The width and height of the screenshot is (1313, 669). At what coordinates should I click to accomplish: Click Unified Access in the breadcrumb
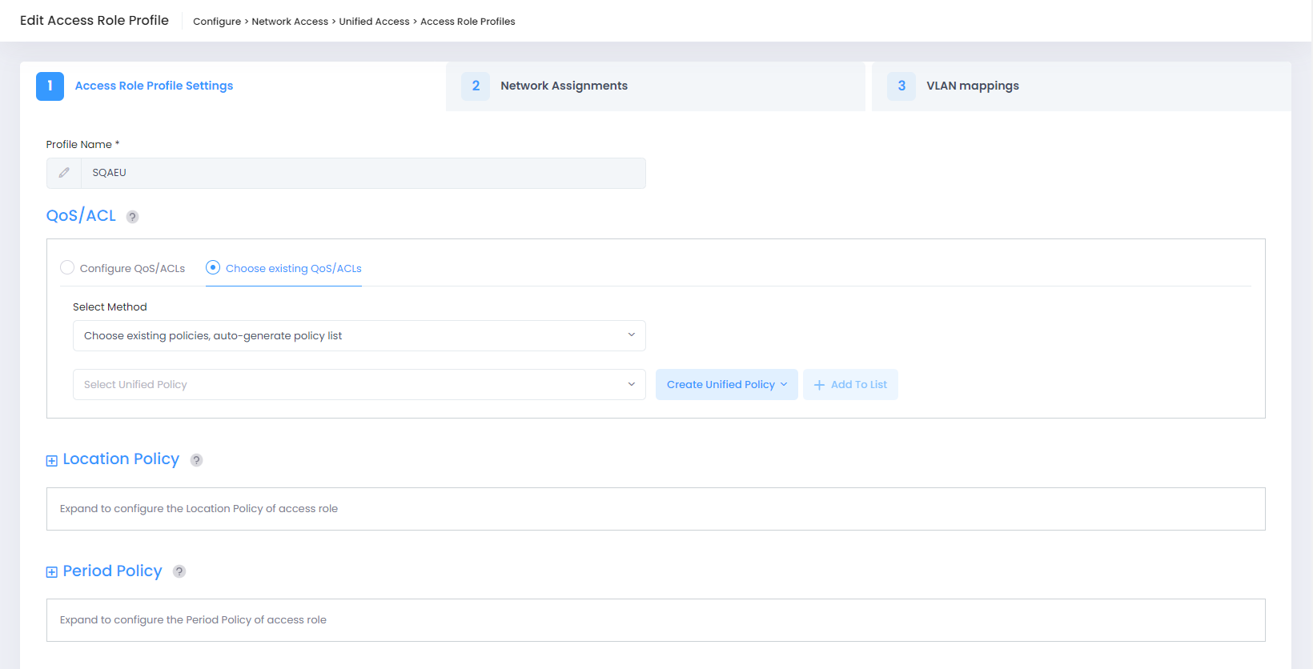[374, 22]
